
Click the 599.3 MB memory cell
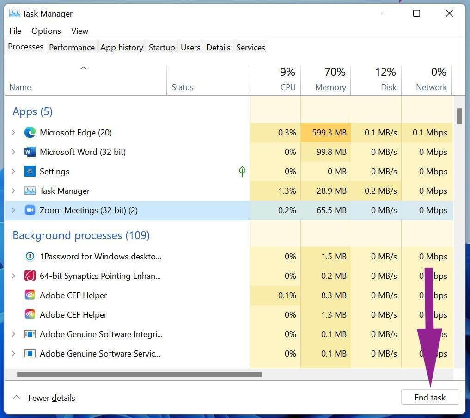(325, 132)
